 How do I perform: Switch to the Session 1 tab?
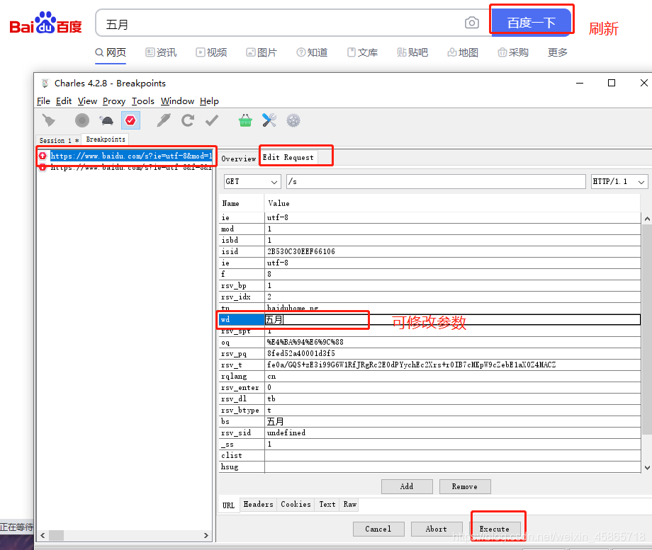click(x=59, y=140)
